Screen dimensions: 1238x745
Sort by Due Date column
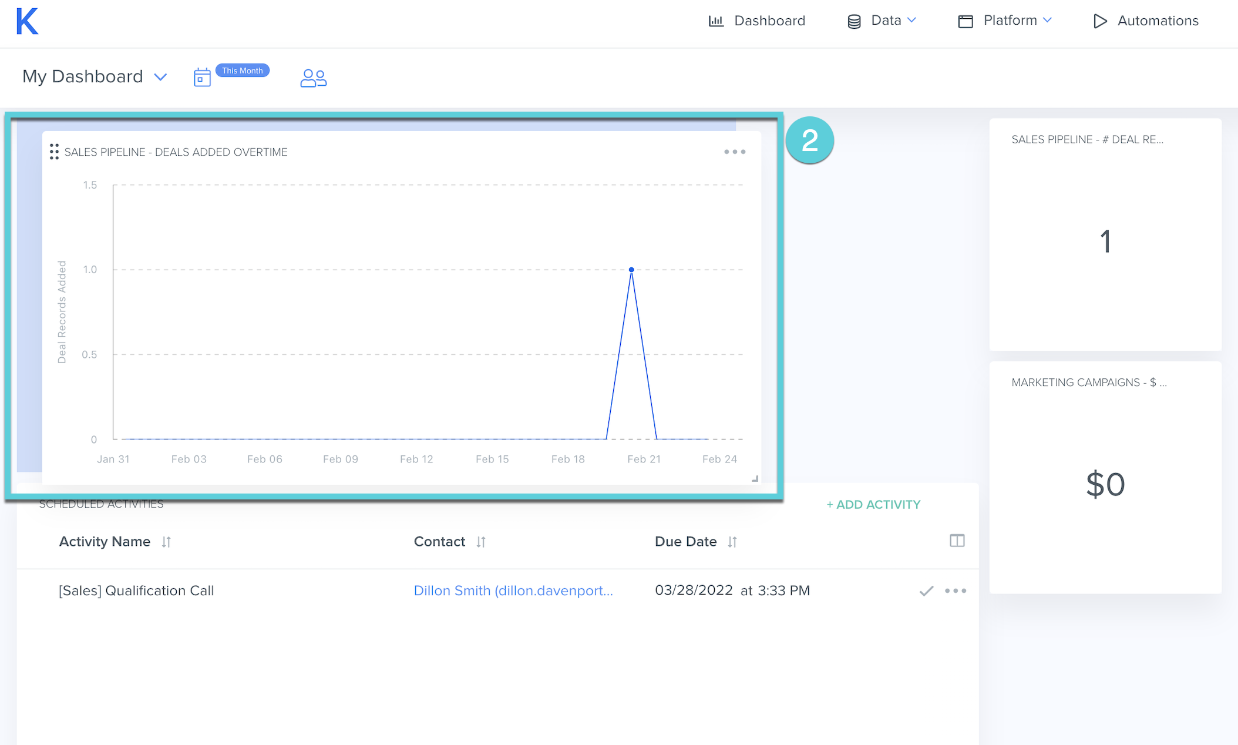(x=732, y=542)
